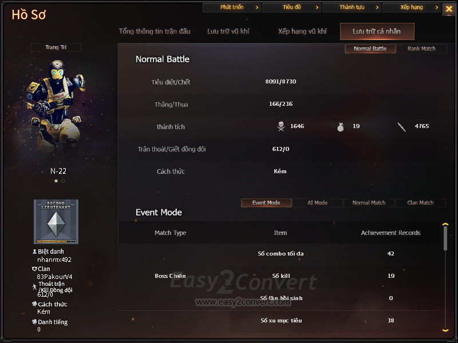Click the Biệt danh person icon
Image resolution: width=458 pixels, height=343 pixels.
pos(34,251)
